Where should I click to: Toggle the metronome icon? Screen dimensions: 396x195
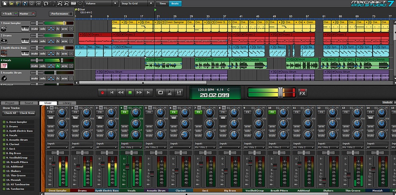click(x=170, y=93)
